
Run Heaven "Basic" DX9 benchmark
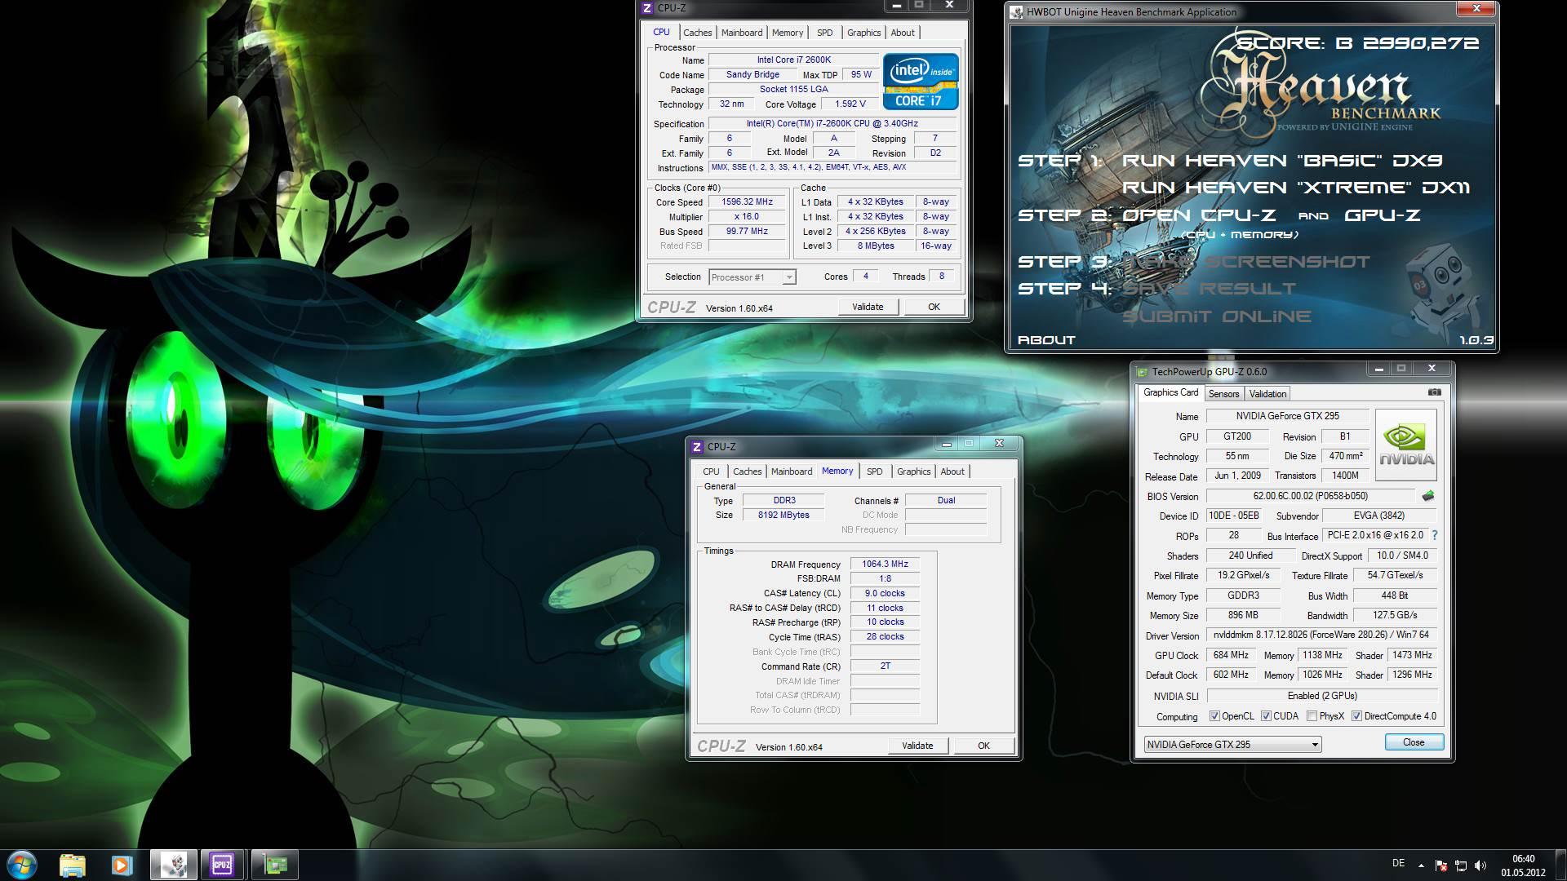(1282, 161)
